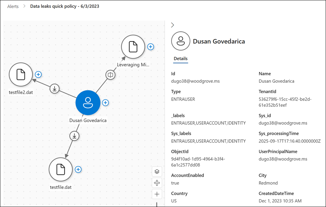Select the testfile.dat file node

[x=61, y=170]
